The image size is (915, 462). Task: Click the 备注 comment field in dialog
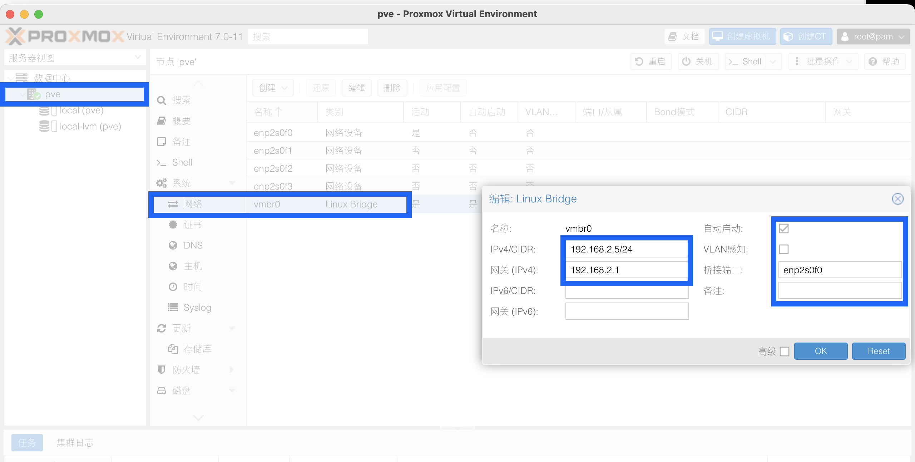tap(840, 291)
